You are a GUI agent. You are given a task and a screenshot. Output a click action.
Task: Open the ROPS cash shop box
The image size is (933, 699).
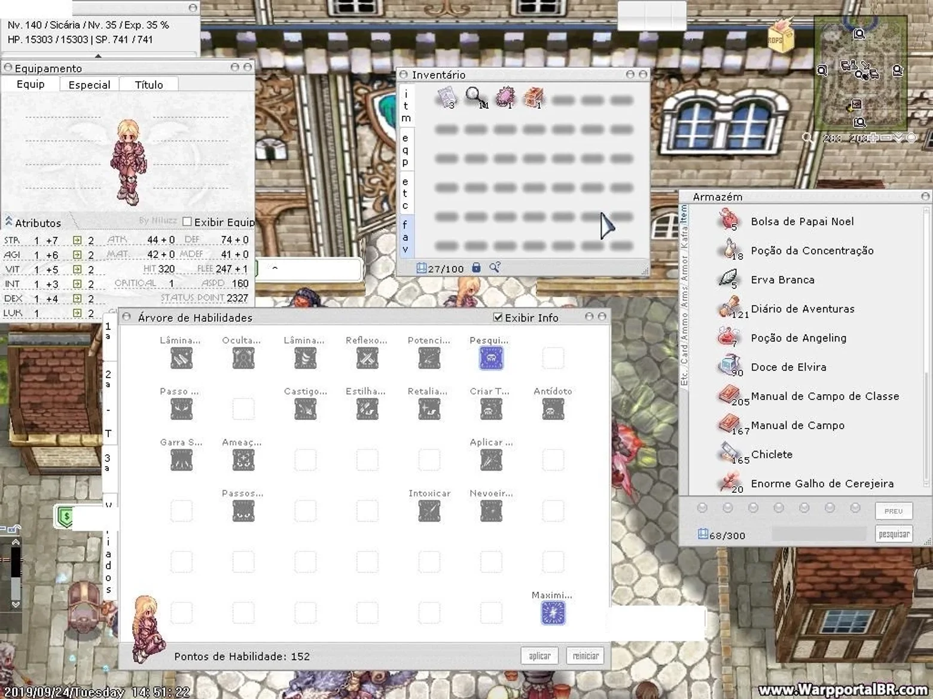(780, 35)
